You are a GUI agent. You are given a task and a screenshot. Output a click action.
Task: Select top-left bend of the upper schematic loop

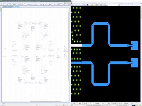(25, 24)
